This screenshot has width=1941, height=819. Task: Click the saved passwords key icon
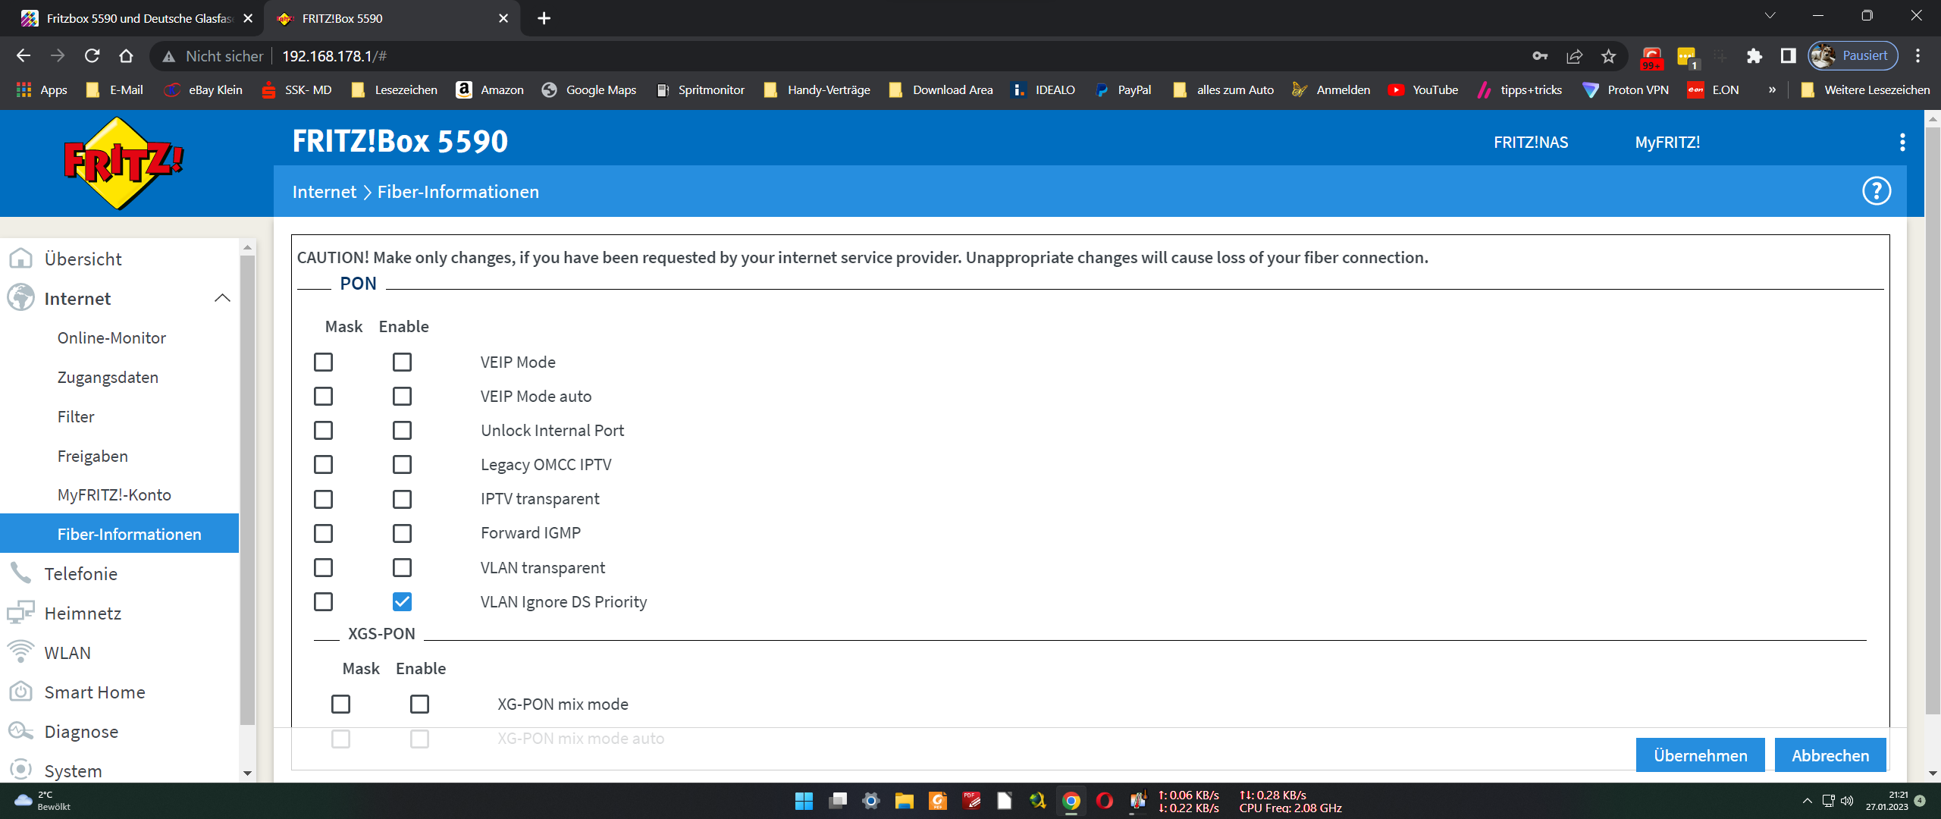[x=1540, y=56]
